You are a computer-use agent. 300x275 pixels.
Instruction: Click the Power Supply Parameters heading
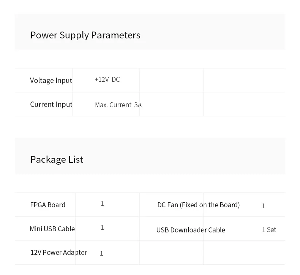(85, 35)
